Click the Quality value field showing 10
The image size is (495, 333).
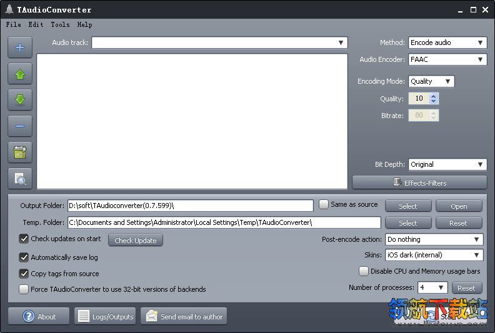click(x=419, y=99)
